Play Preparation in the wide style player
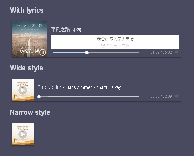The height and width of the screenshot is (156, 194). (x=23, y=90)
